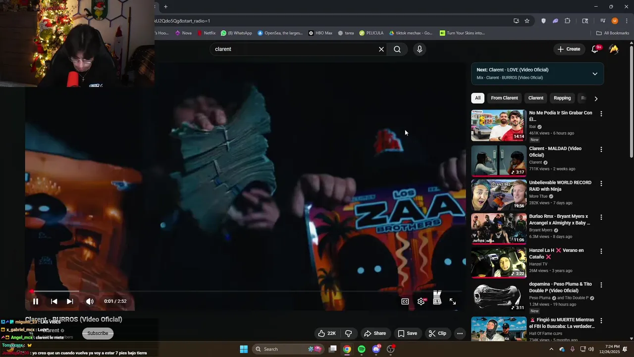Open shield extension icon
This screenshot has width=634, height=357.
click(x=543, y=21)
